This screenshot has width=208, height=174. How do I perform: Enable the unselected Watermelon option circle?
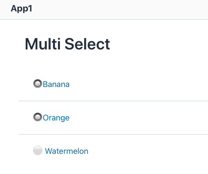pos(37,151)
